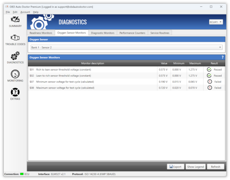Image resolution: width=230 pixels, height=180 pixels.
Task: Open the Help menu
Action: pos(36,12)
